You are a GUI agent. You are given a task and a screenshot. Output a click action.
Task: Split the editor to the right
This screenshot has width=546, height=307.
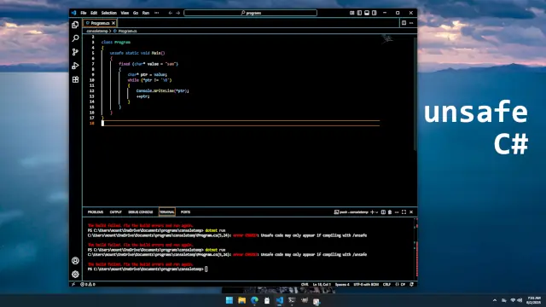point(404,23)
